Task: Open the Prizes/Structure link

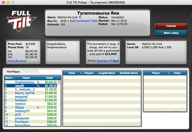Action: 15,61
